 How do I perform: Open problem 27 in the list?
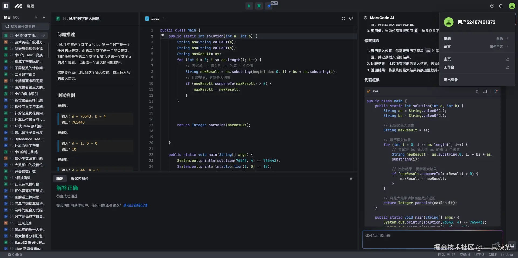point(27,42)
